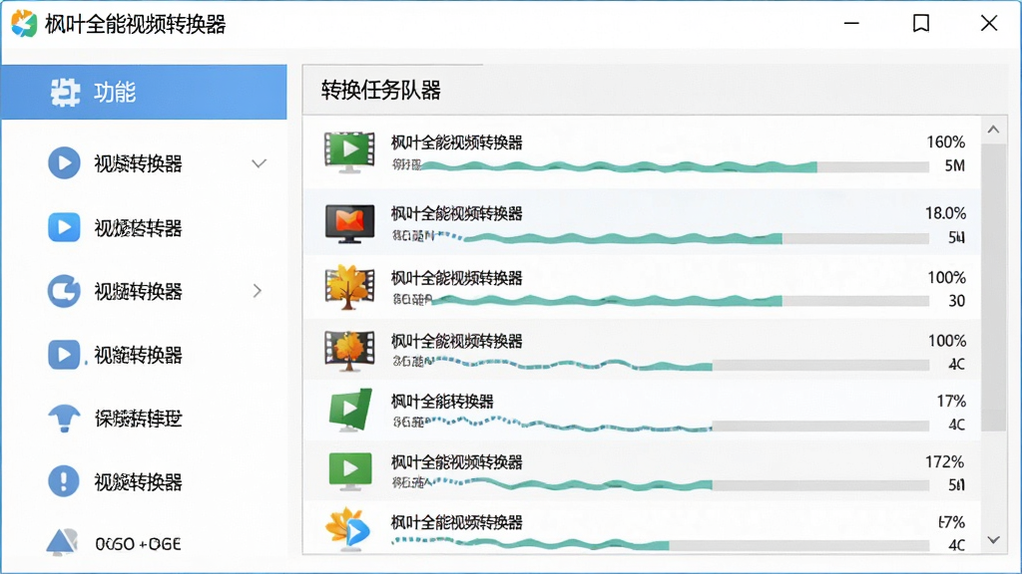Switch to the 转换任务队器 tab

(380, 91)
